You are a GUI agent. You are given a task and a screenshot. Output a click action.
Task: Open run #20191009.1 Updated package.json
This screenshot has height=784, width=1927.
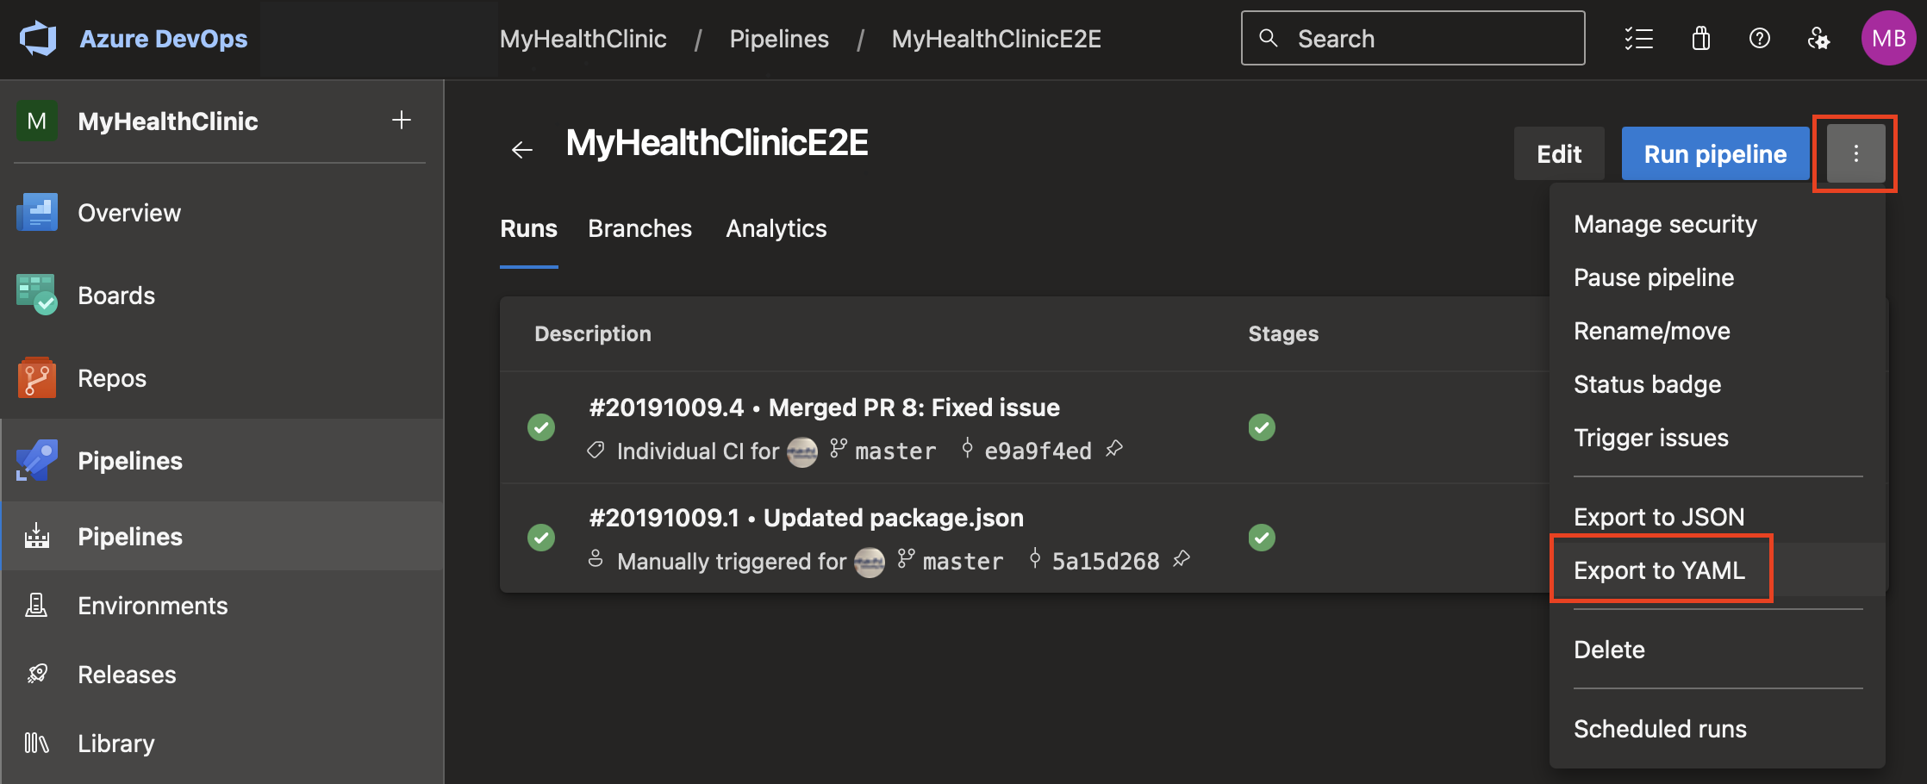click(x=806, y=518)
